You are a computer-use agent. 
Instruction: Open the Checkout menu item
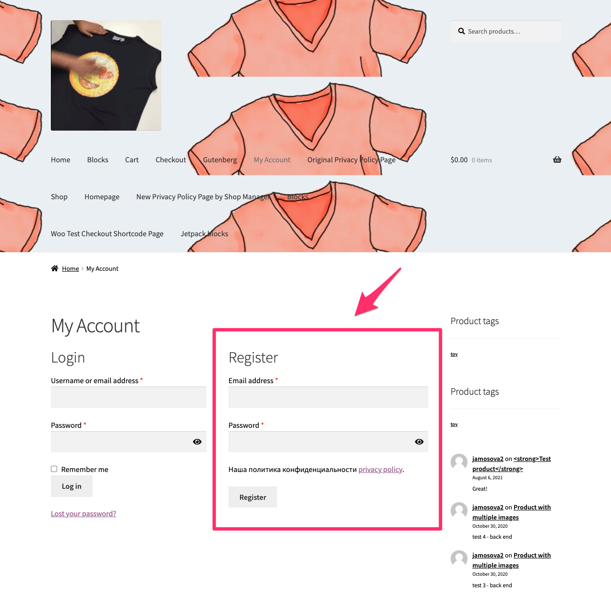[170, 159]
